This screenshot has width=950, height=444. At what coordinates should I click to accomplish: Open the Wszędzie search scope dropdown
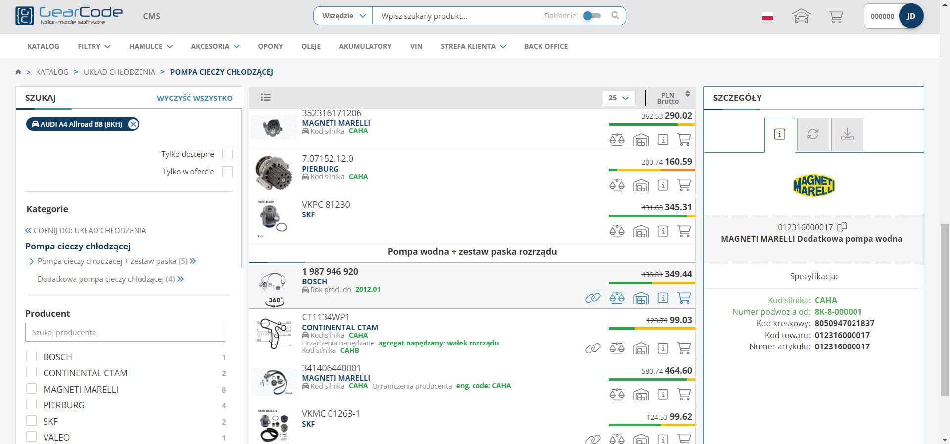(343, 16)
